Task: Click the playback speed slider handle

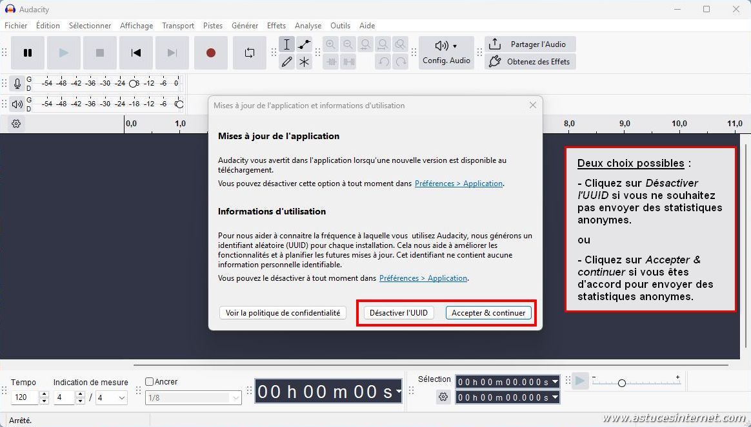Action: click(x=621, y=383)
